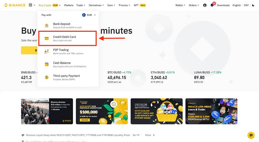Click the Binance logo
Image resolution: width=259 pixels, height=142 pixels.
tap(15, 5)
